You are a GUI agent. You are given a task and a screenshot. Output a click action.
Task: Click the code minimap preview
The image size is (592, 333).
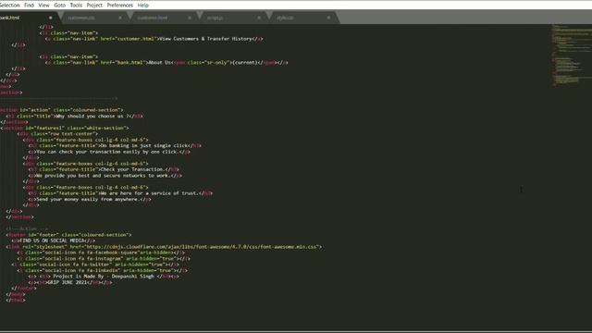pos(571,55)
